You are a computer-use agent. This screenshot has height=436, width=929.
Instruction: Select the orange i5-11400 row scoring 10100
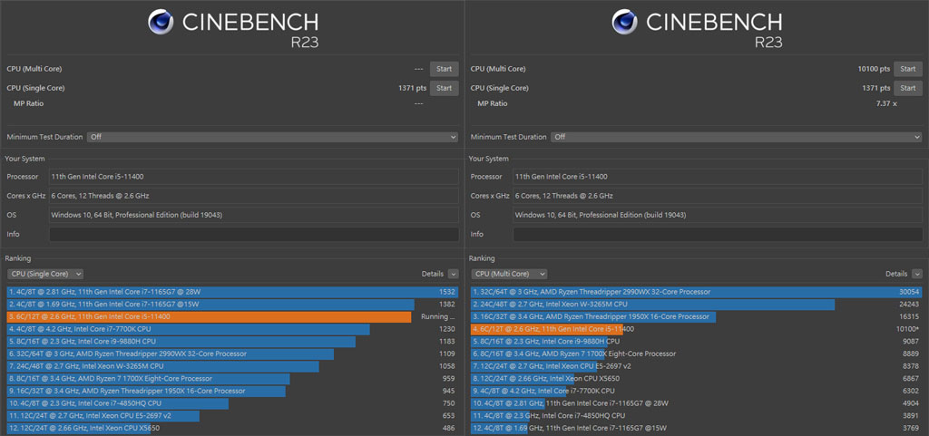tap(696, 329)
